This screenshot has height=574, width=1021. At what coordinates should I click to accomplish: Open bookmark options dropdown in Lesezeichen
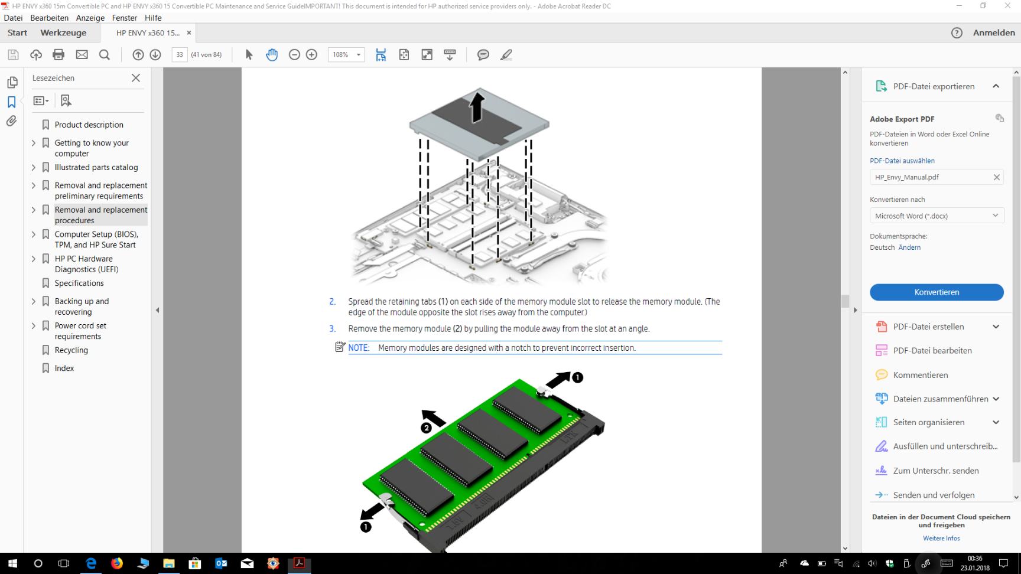click(41, 101)
